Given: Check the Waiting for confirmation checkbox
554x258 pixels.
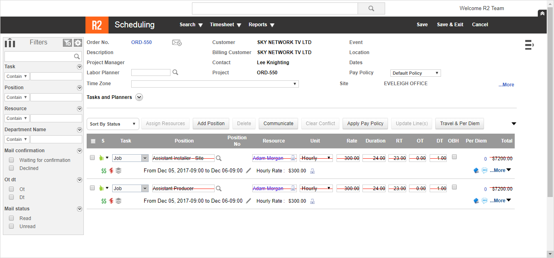Looking at the screenshot, I should point(11,160).
